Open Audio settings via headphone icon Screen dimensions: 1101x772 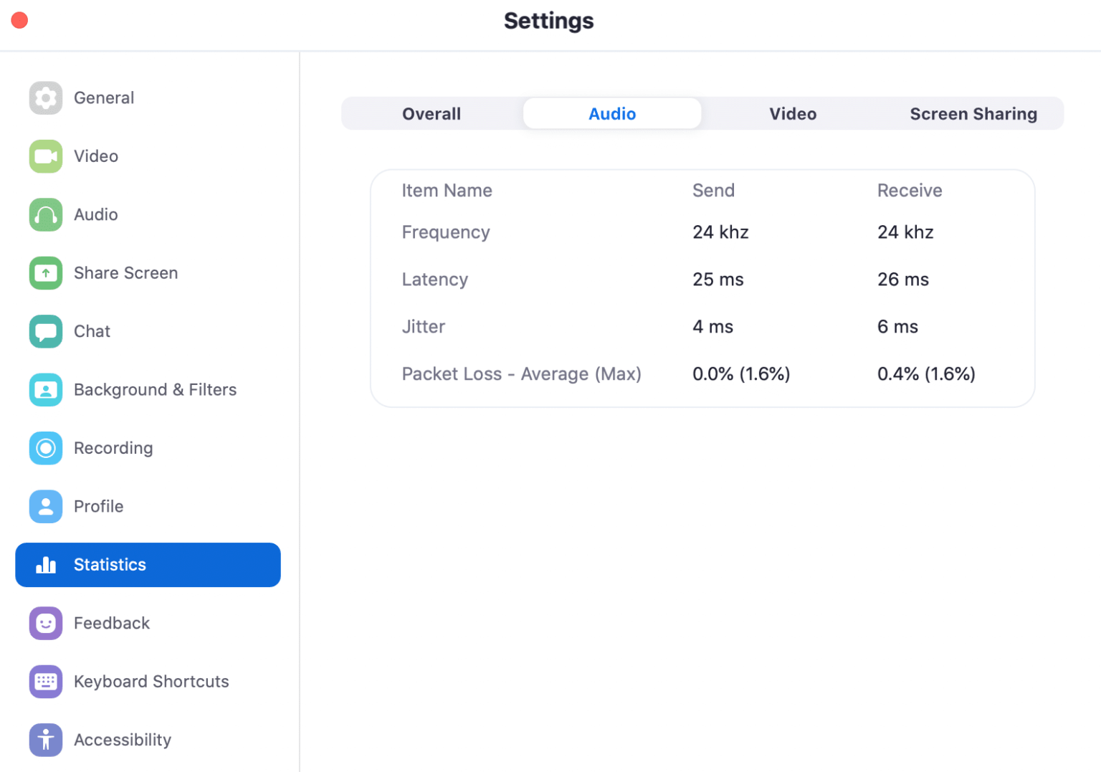pyautogui.click(x=45, y=214)
